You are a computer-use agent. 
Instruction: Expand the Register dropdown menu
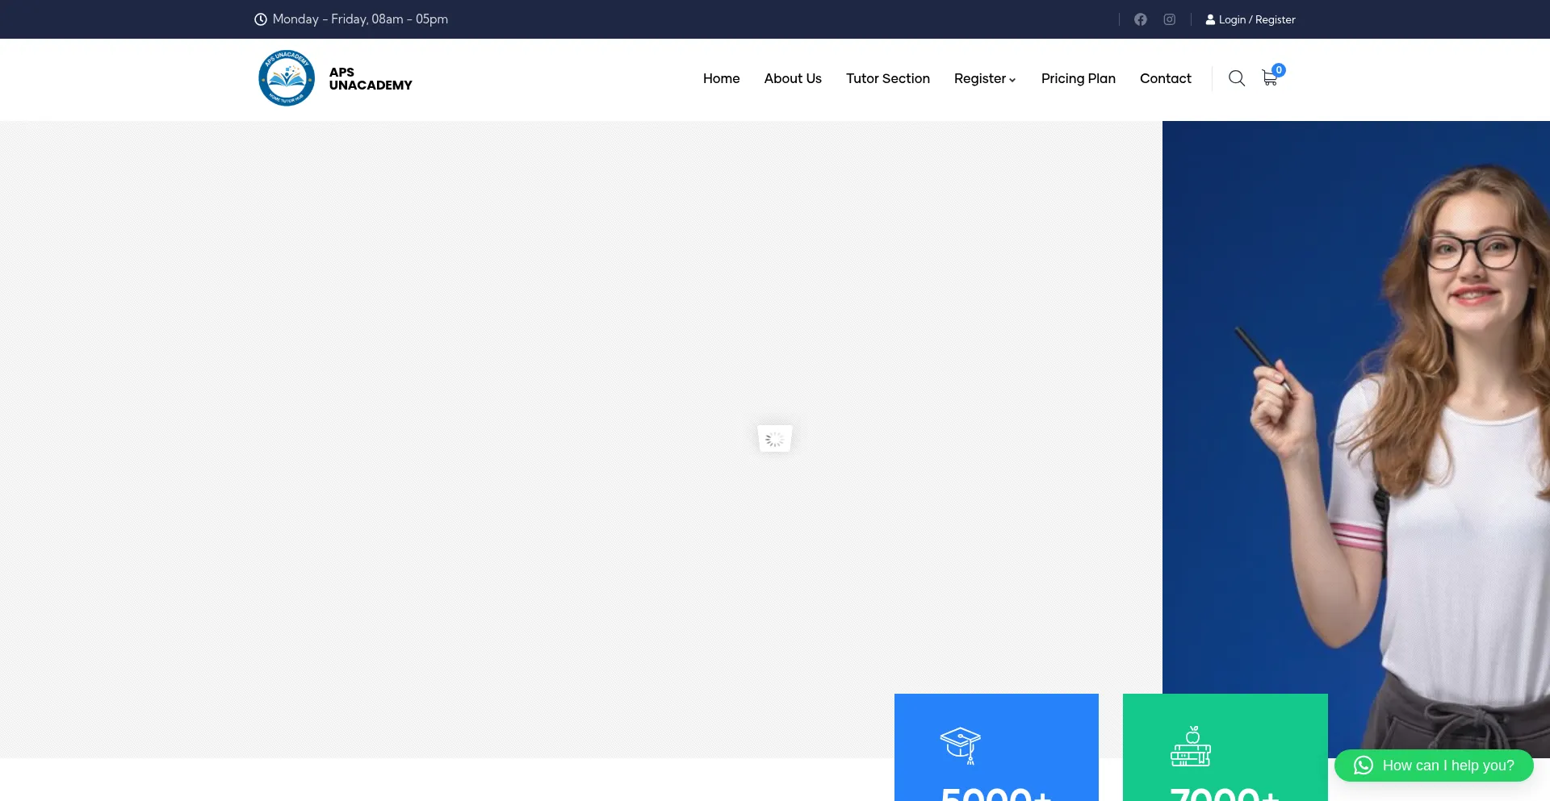coord(984,78)
